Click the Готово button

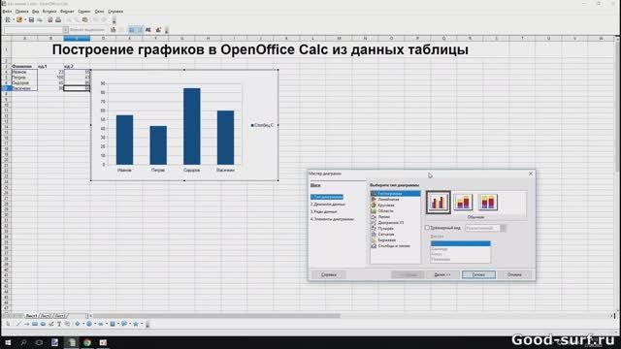tap(478, 274)
